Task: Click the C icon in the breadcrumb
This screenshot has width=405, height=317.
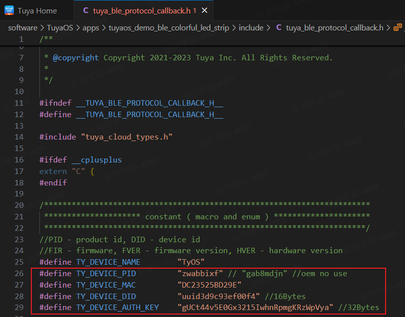Action: coord(279,28)
